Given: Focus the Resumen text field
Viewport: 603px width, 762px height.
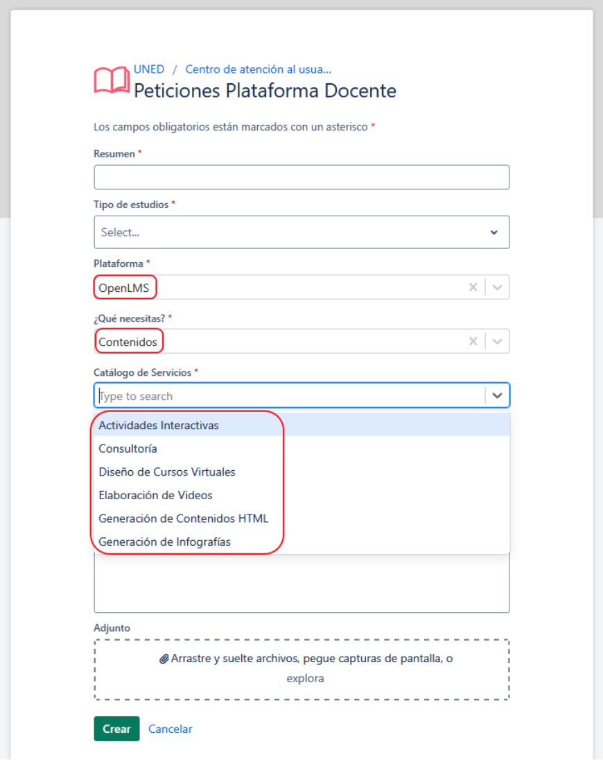Looking at the screenshot, I should [x=301, y=177].
